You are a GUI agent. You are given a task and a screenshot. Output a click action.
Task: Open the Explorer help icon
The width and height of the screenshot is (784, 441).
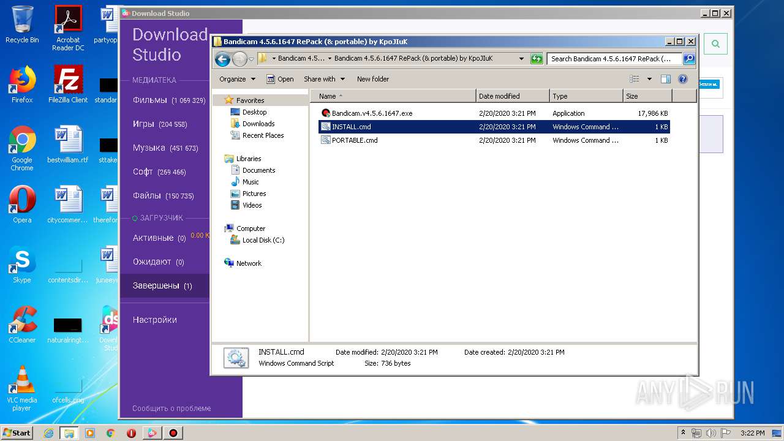683,79
